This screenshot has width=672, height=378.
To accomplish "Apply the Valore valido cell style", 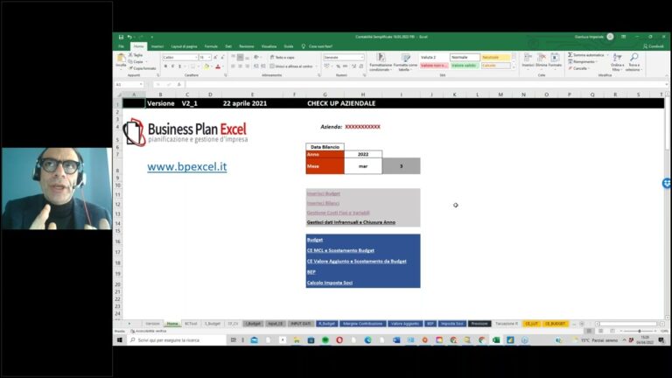I will point(465,66).
